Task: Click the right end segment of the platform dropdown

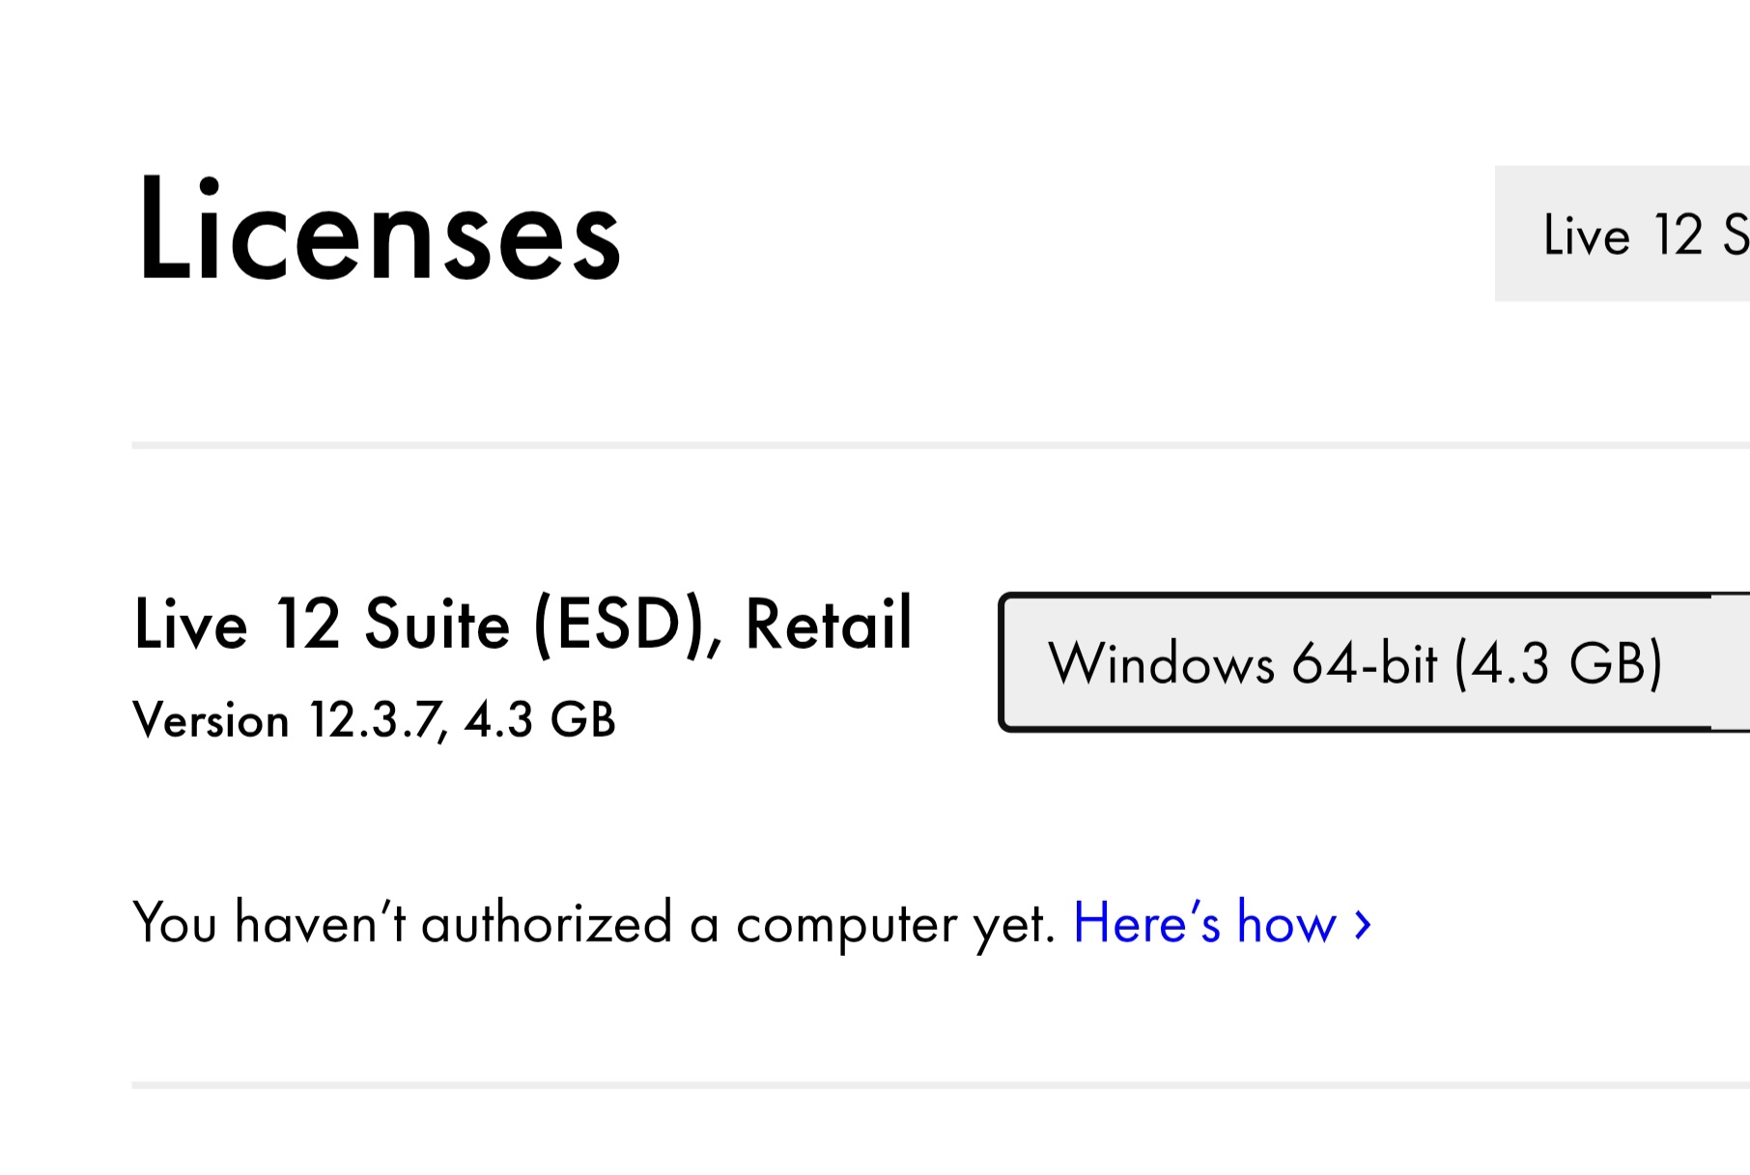Action: tap(1731, 663)
